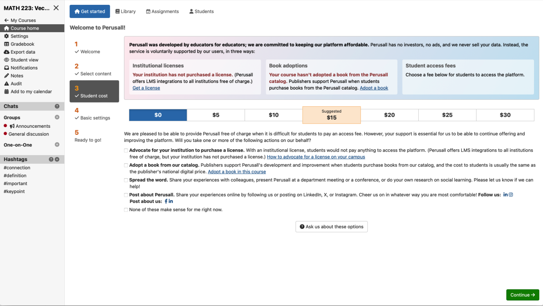This screenshot has width=543, height=306.
Task: Click the green Continue button
Action: click(x=523, y=295)
